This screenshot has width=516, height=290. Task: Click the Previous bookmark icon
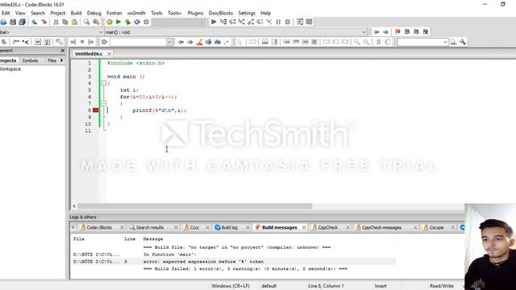pos(407,32)
